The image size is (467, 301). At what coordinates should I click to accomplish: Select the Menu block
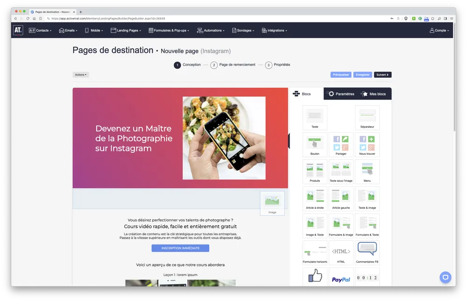point(367,171)
